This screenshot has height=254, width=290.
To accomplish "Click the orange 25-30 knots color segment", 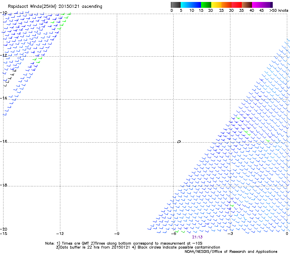I will tap(227, 5).
